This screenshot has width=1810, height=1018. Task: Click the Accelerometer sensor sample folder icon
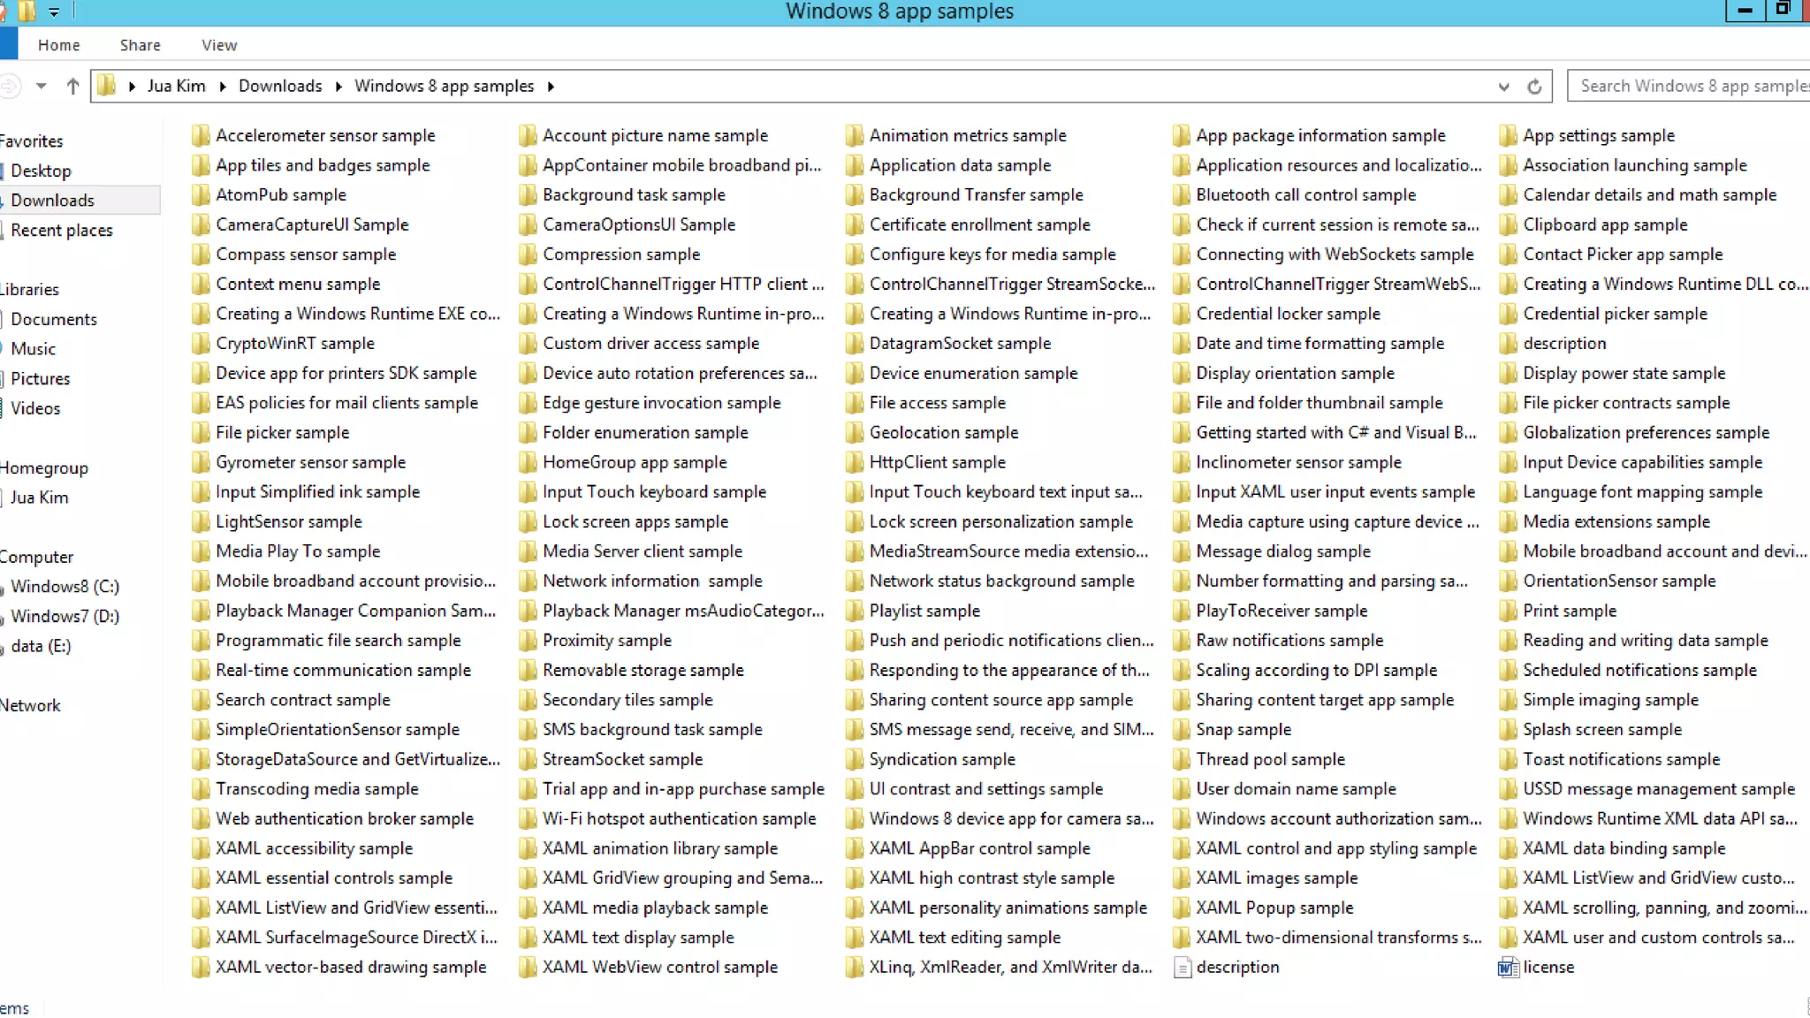click(x=202, y=135)
